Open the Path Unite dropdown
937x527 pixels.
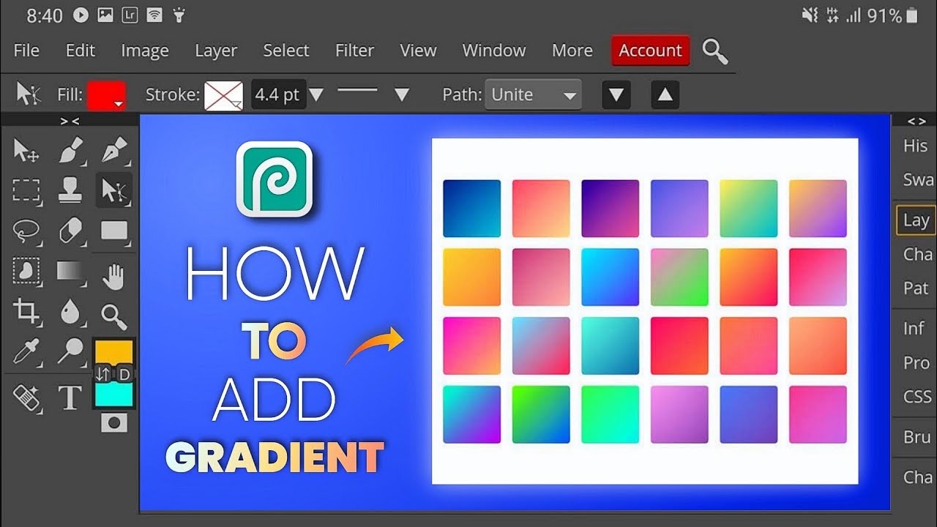(533, 94)
